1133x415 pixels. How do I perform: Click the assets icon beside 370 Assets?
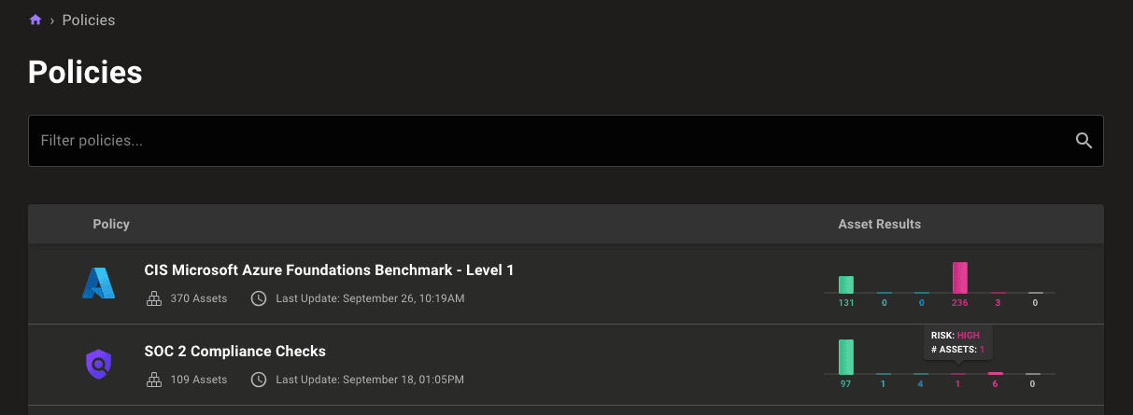click(154, 298)
